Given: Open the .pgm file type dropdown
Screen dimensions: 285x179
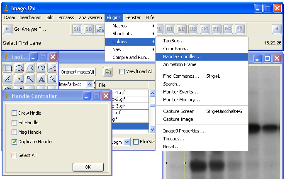Looking at the screenshot, I should coord(127,142).
